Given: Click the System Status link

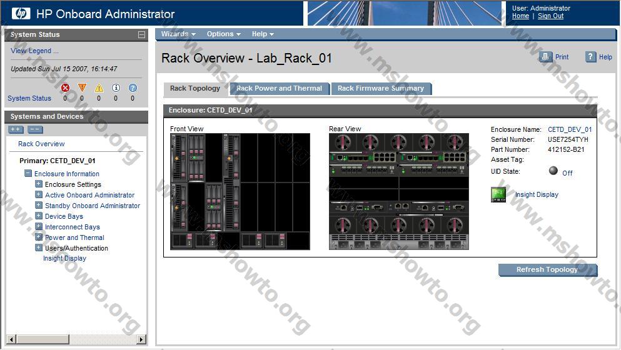Looking at the screenshot, I should click(x=29, y=98).
